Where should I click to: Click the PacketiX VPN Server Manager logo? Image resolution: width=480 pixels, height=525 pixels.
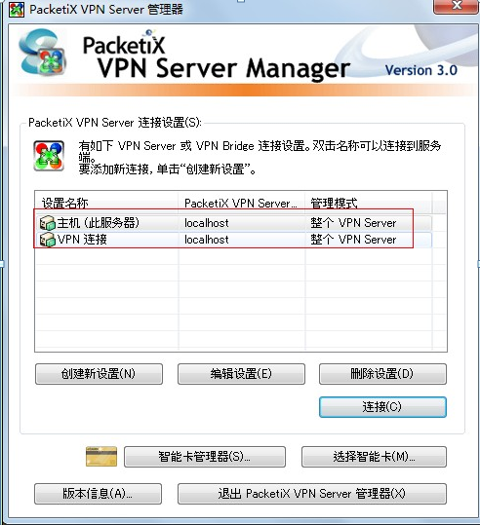coord(43,53)
